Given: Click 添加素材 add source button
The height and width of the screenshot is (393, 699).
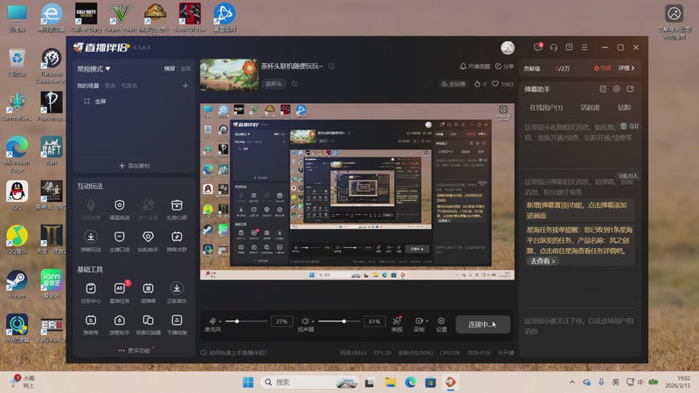Looking at the screenshot, I should pos(135,166).
